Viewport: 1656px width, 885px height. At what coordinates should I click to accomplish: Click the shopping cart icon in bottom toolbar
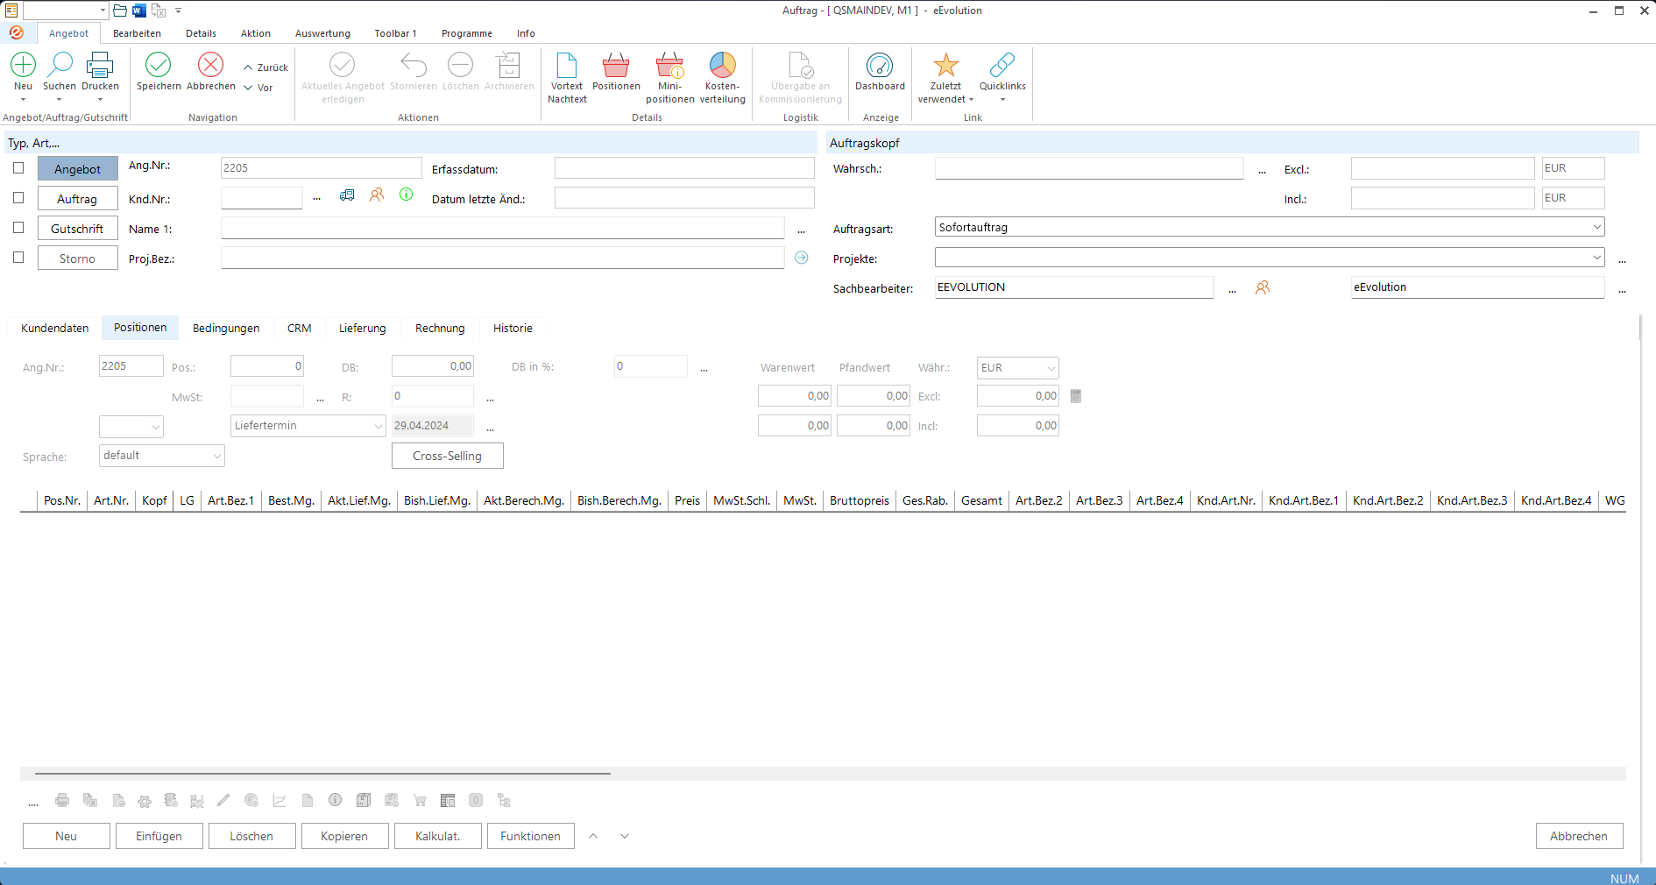[x=420, y=800]
